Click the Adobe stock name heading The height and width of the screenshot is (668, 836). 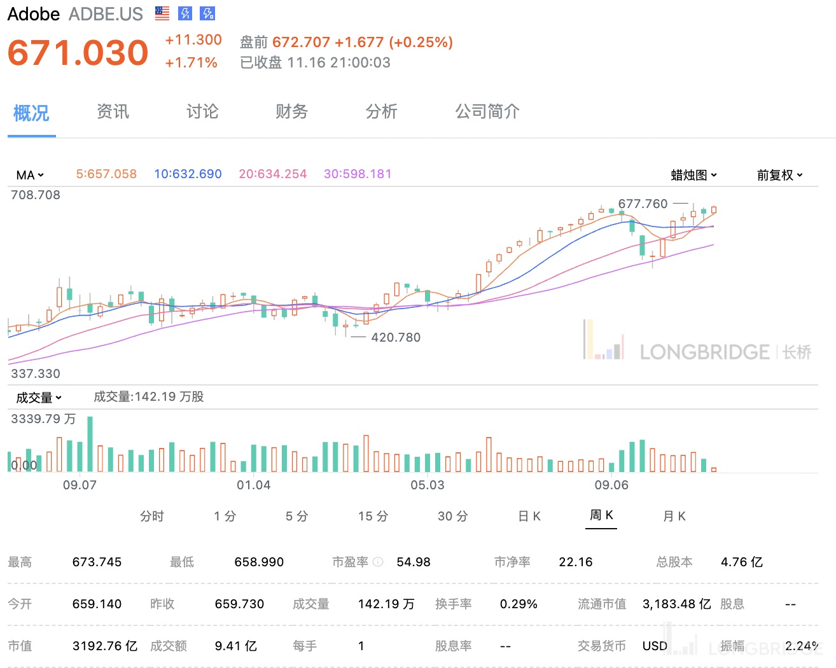[x=34, y=14]
